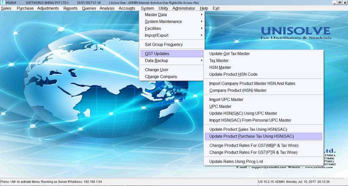The width and height of the screenshot is (348, 186).
Task: Open the Reports menu
Action: pyautogui.click(x=70, y=8)
